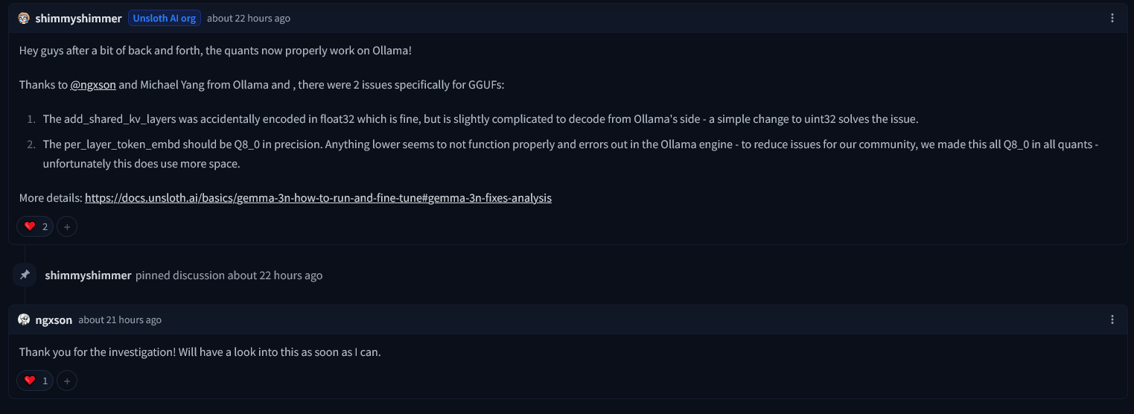This screenshot has height=414, width=1134.
Task: Open shimmyshimmer username in first comment header
Action: pyautogui.click(x=78, y=19)
